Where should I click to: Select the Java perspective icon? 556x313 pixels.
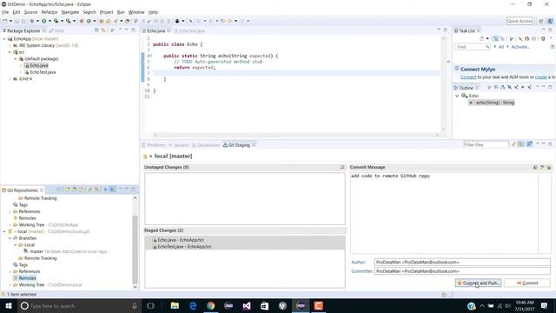[550, 21]
